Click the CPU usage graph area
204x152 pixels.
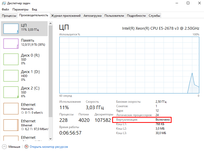click(129, 65)
